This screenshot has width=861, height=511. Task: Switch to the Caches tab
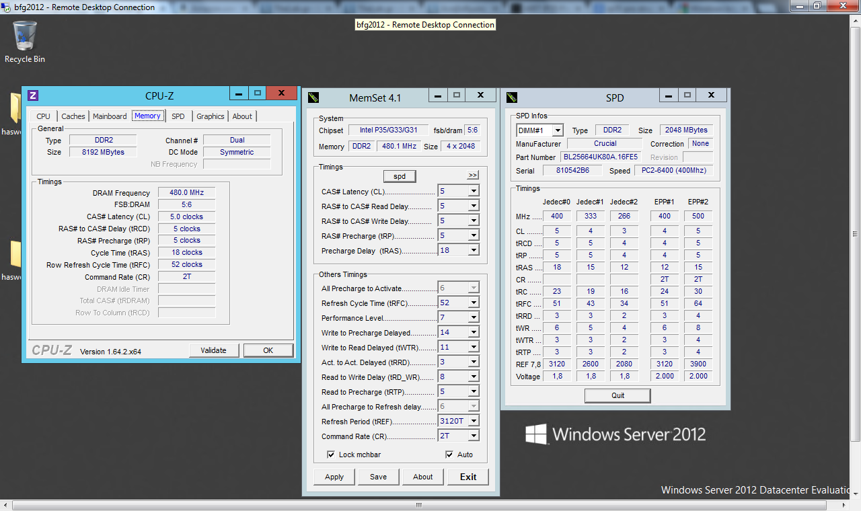(73, 116)
